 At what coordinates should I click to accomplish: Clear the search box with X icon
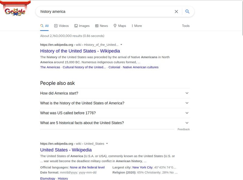tap(176, 12)
